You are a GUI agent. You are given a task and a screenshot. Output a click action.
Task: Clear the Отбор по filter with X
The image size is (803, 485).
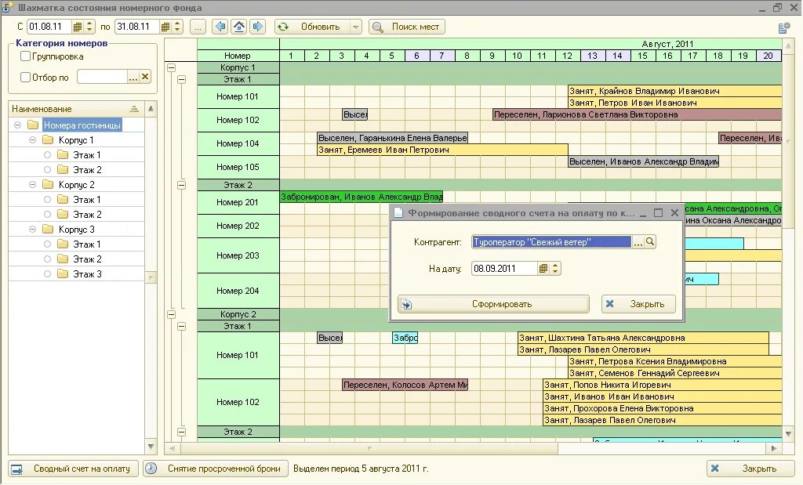[x=145, y=78]
